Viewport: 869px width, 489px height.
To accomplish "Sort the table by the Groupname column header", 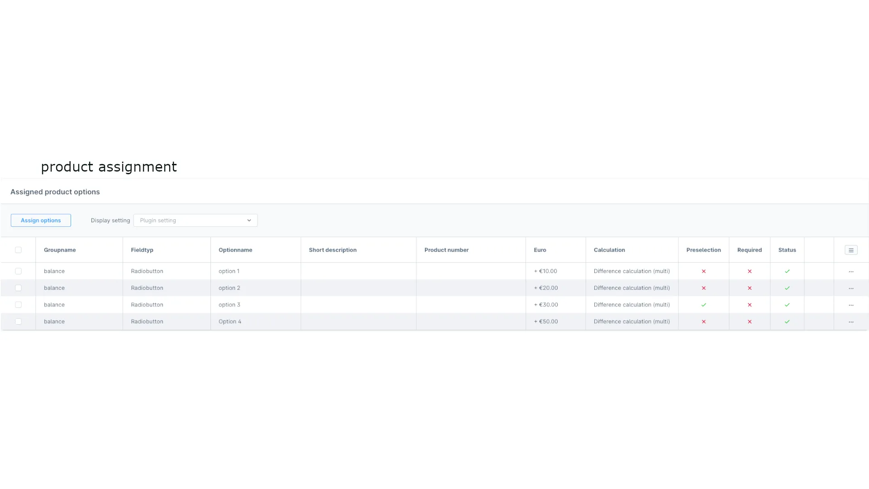I will coord(60,250).
